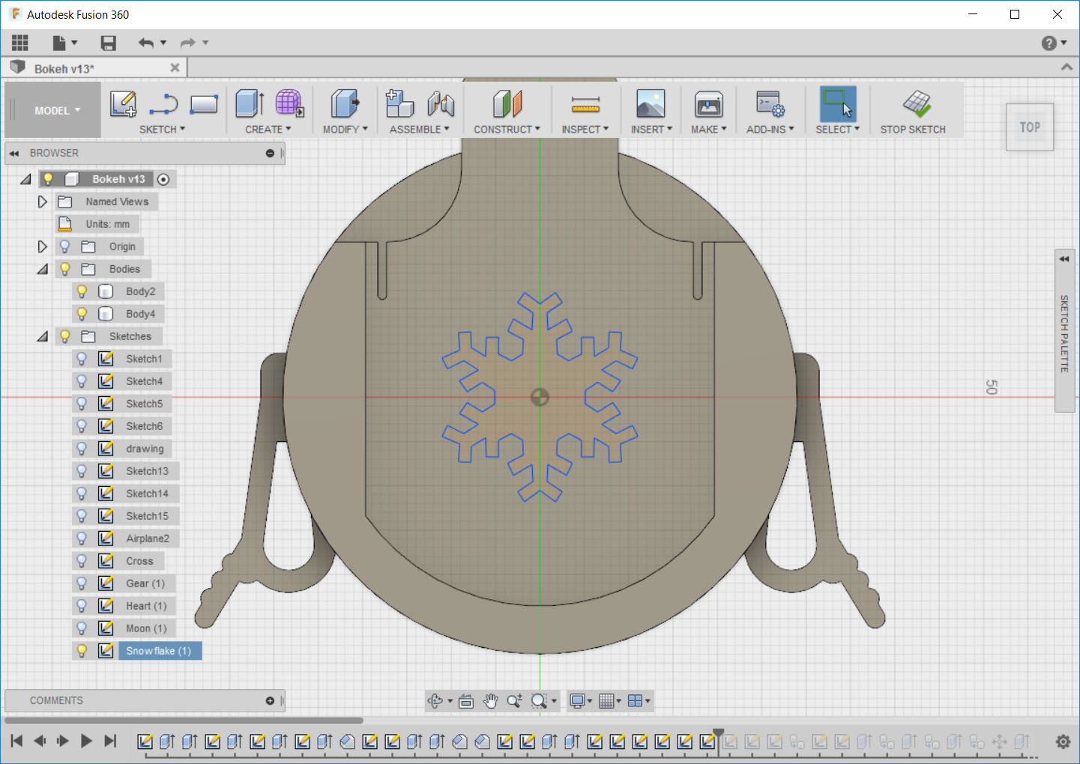The width and height of the screenshot is (1080, 764).
Task: Click the timeline horizontal scrollbar
Action: coord(184,721)
